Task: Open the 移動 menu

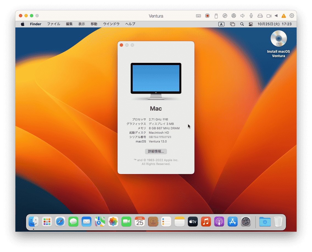Action: (x=94, y=24)
